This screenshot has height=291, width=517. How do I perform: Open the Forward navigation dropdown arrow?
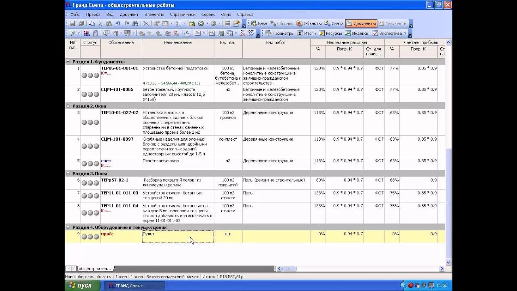(x=219, y=23)
